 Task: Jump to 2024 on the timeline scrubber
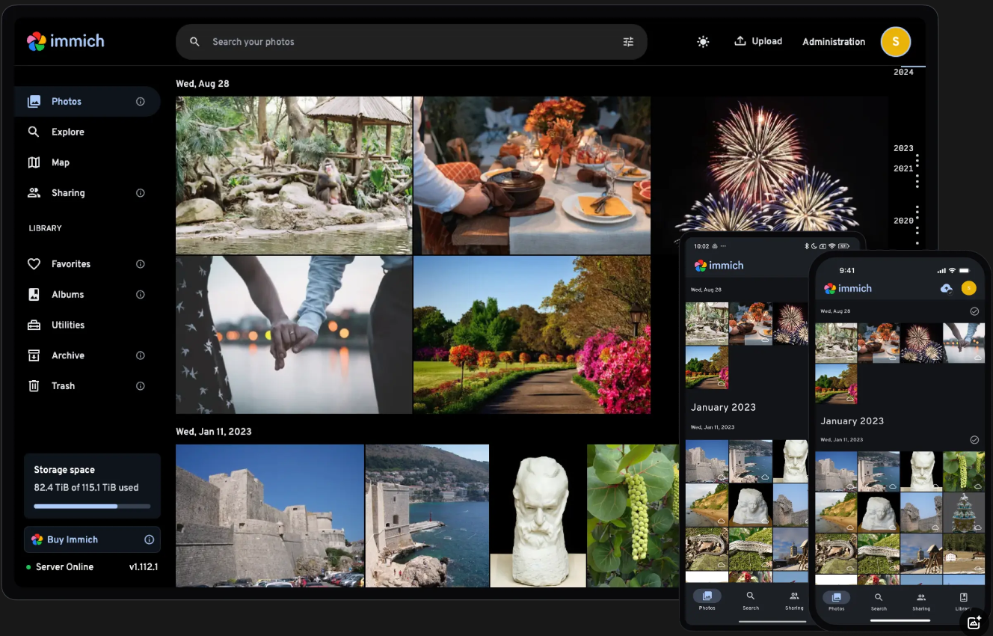click(x=903, y=72)
